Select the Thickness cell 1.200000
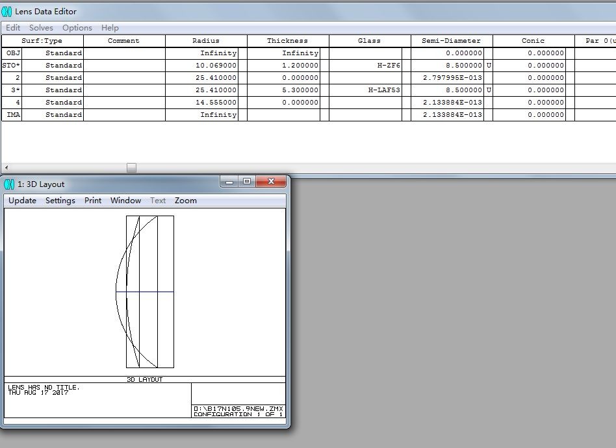 [x=284, y=66]
